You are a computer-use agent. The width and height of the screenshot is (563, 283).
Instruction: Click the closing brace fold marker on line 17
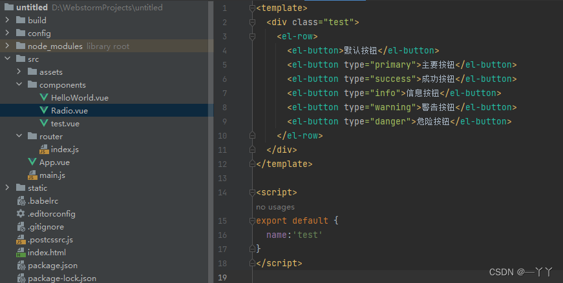click(x=253, y=249)
